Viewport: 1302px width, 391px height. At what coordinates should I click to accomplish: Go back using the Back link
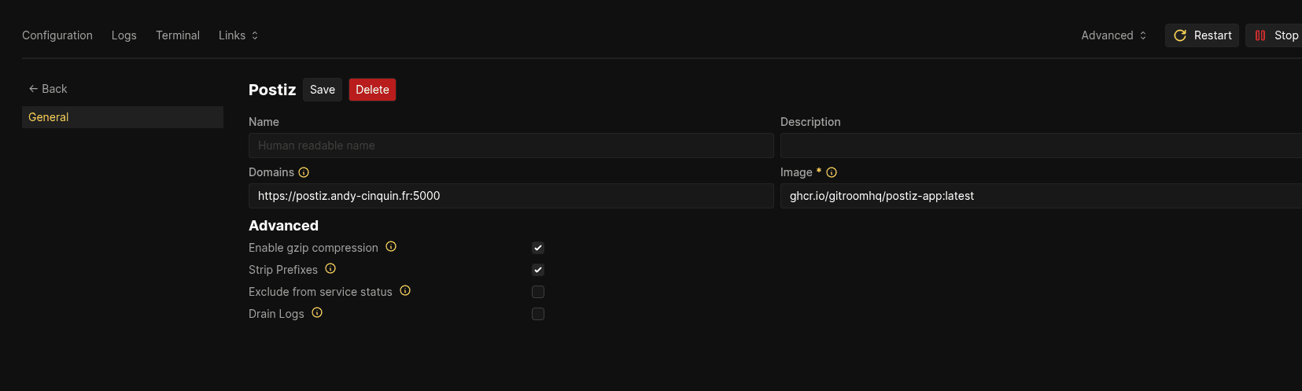click(48, 89)
